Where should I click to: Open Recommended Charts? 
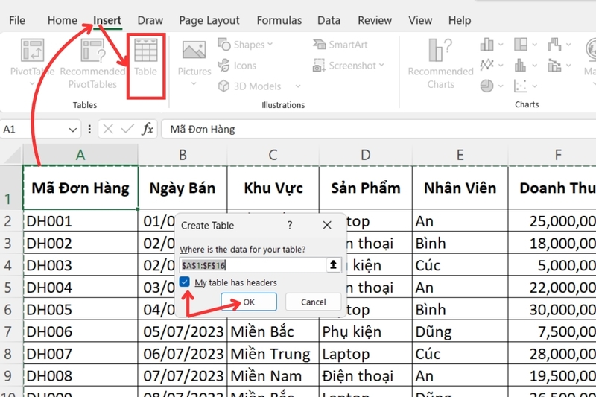[x=440, y=63]
